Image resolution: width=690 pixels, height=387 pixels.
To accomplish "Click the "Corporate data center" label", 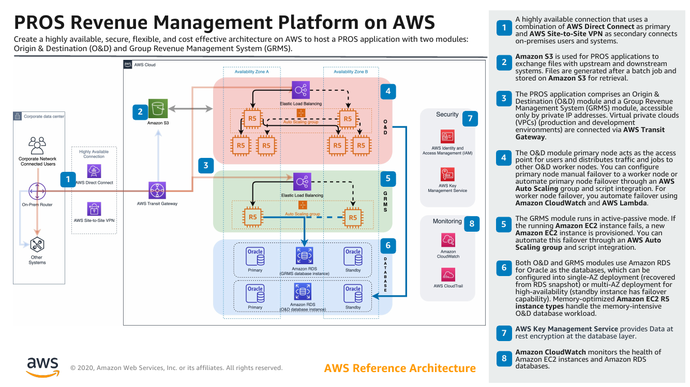I will pos(44,117).
